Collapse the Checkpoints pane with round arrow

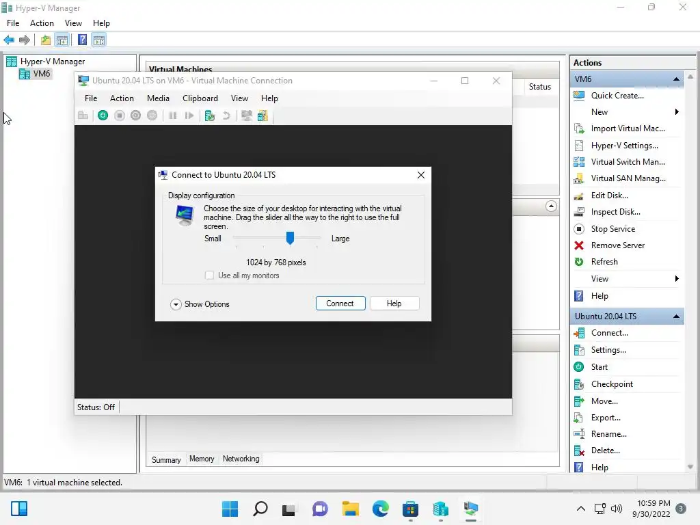coord(552,206)
